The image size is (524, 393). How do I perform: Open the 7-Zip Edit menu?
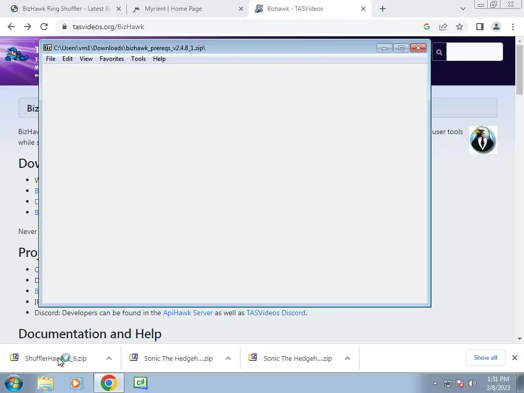click(68, 59)
